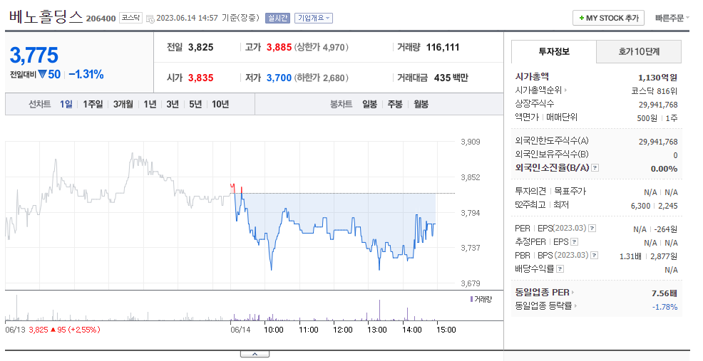This screenshot has width=703, height=361.
Task: Click the 상한가 4,970 limit text
Action: tap(321, 48)
